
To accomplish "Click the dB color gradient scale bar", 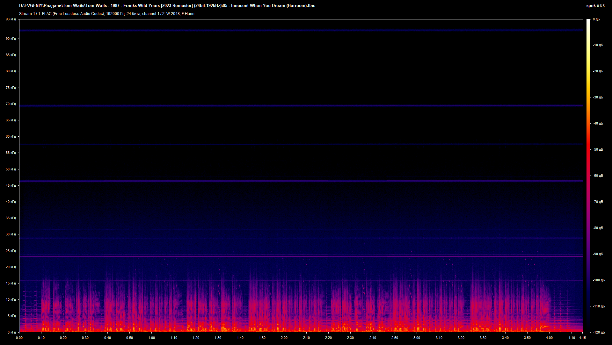I will [x=588, y=176].
